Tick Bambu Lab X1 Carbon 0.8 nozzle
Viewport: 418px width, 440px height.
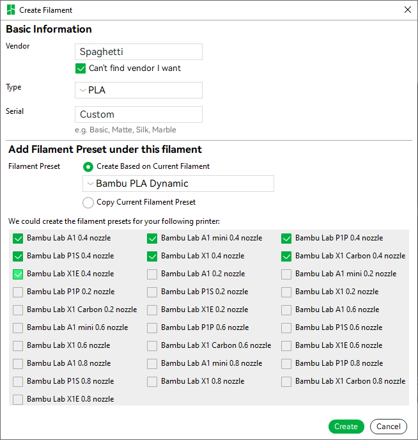point(286,382)
